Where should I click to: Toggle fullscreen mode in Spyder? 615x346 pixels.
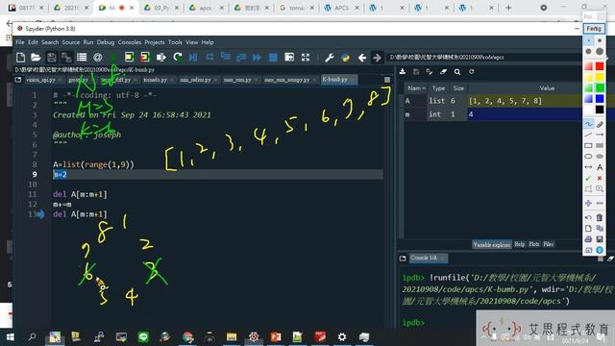(306, 58)
